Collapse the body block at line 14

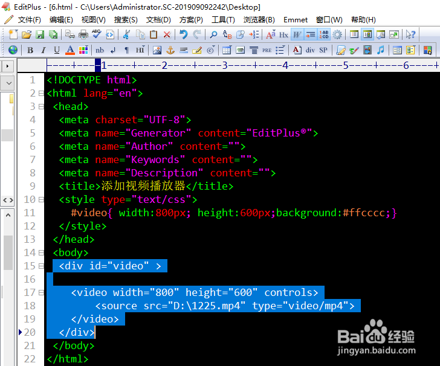[x=41, y=252]
